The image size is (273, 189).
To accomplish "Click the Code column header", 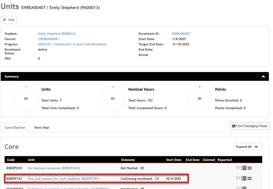I will (11, 160).
